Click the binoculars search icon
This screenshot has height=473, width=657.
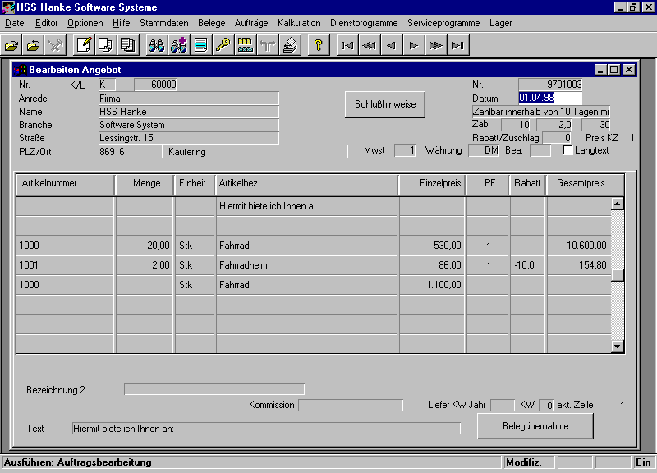pyautogui.click(x=156, y=45)
